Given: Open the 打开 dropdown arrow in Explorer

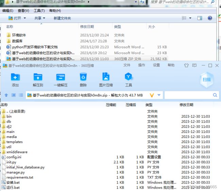Looking at the screenshot, I should (25, 18).
